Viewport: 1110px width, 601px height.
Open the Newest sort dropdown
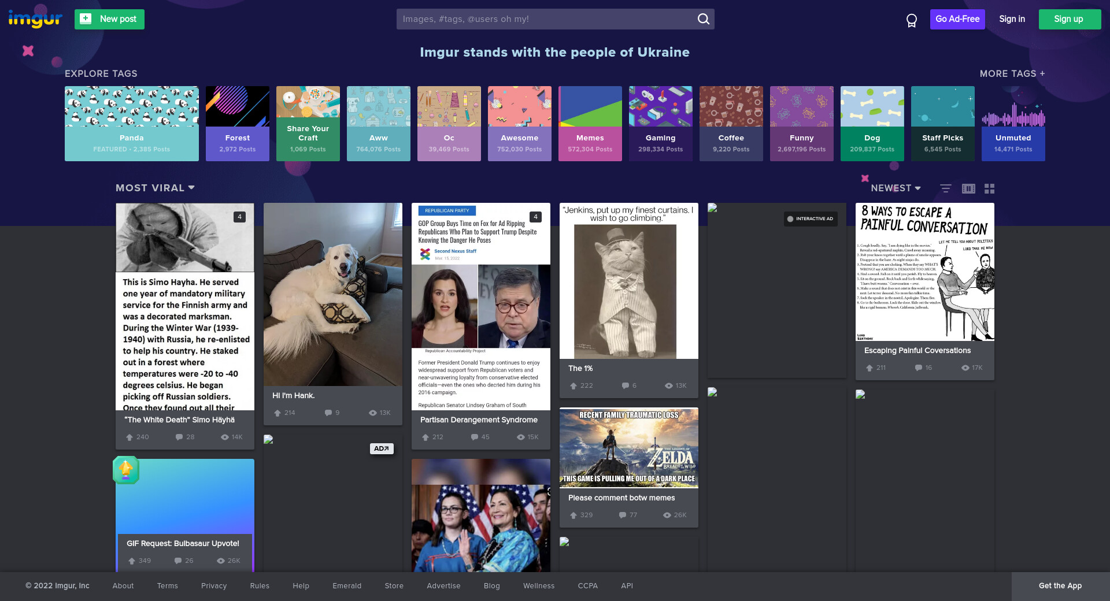coord(896,188)
